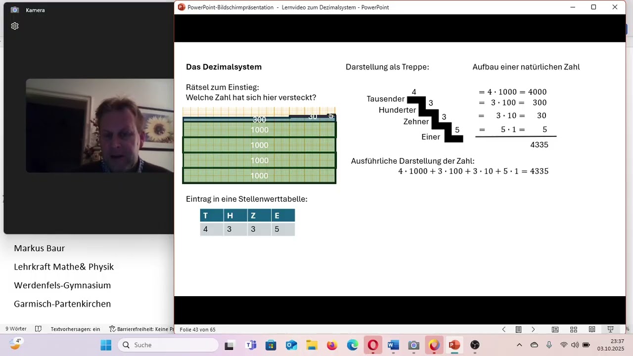Open Microsoft Teams from taskbar

click(x=251, y=345)
